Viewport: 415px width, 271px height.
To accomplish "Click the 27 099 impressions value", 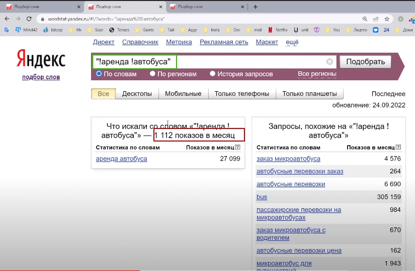I will (230, 159).
